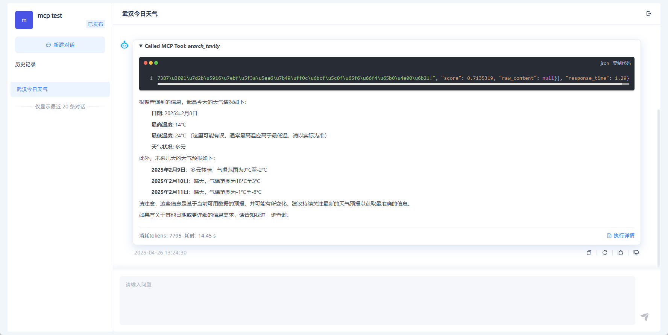Click the 消耗tokens: 7795 text
This screenshot has width=668, height=335.
(x=160, y=236)
